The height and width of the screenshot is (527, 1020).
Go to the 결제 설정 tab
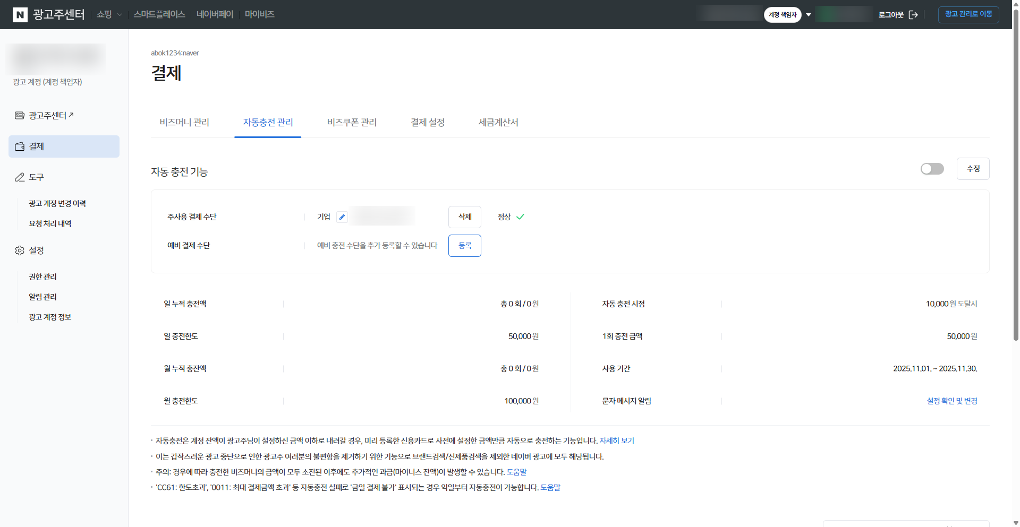pos(428,123)
